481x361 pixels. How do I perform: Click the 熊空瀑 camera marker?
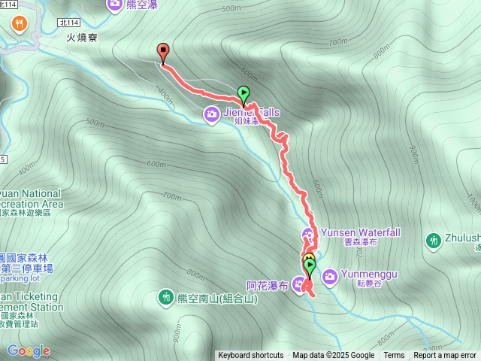coord(115,5)
